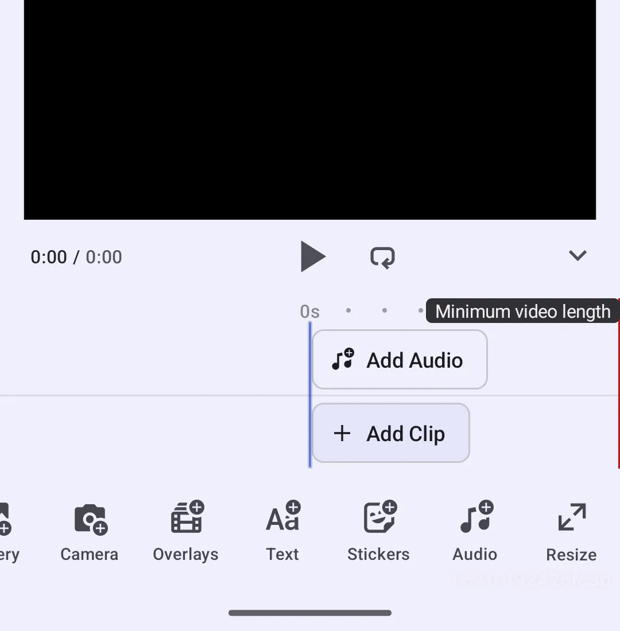620x631 pixels.
Task: Click the timeline playhead at 0s
Action: click(310, 396)
